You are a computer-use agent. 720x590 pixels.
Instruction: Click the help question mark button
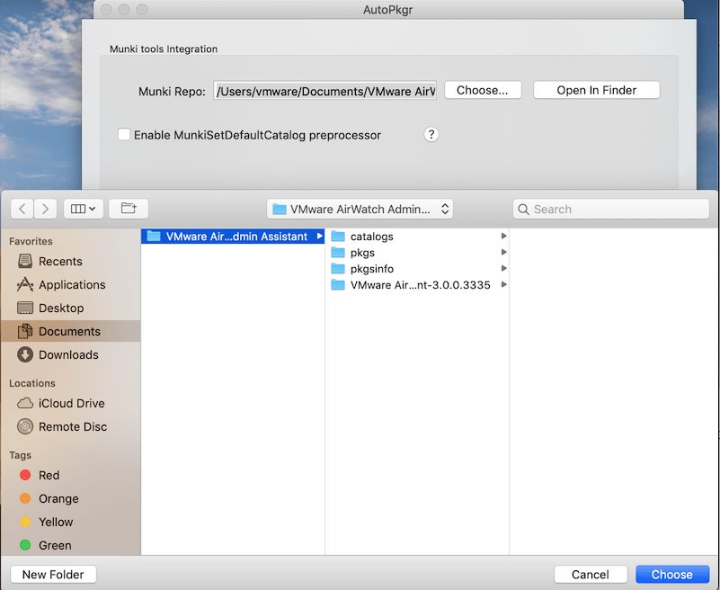(x=431, y=135)
